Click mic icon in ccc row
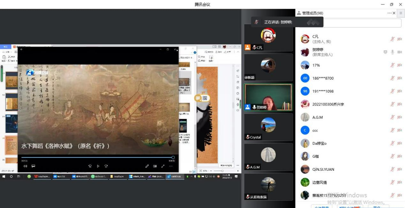 point(393,130)
